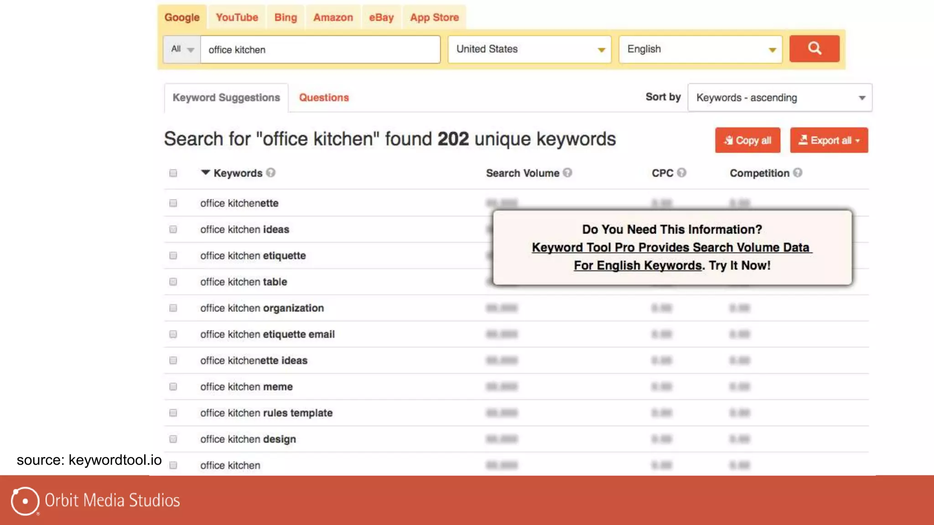The width and height of the screenshot is (934, 525).
Task: Switch to the Google tab
Action: click(182, 17)
